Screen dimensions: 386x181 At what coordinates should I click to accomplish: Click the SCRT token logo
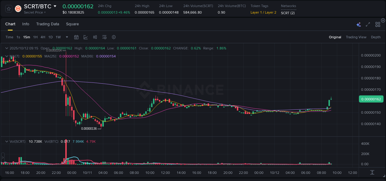tap(18, 9)
